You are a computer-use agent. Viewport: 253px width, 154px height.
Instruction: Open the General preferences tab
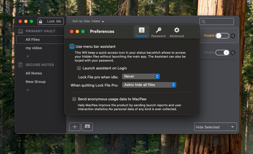[x=141, y=32]
